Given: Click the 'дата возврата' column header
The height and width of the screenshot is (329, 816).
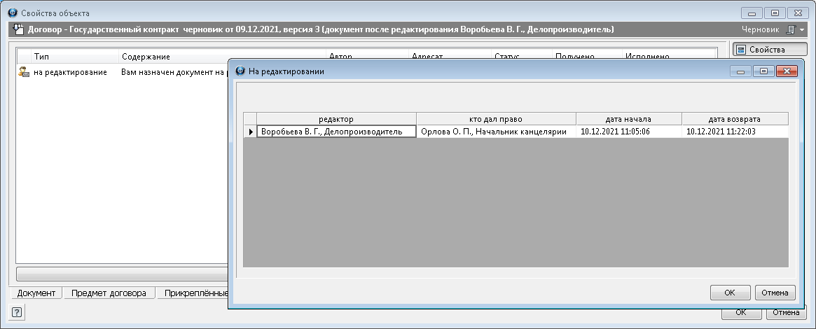Looking at the screenshot, I should pyautogui.click(x=734, y=119).
